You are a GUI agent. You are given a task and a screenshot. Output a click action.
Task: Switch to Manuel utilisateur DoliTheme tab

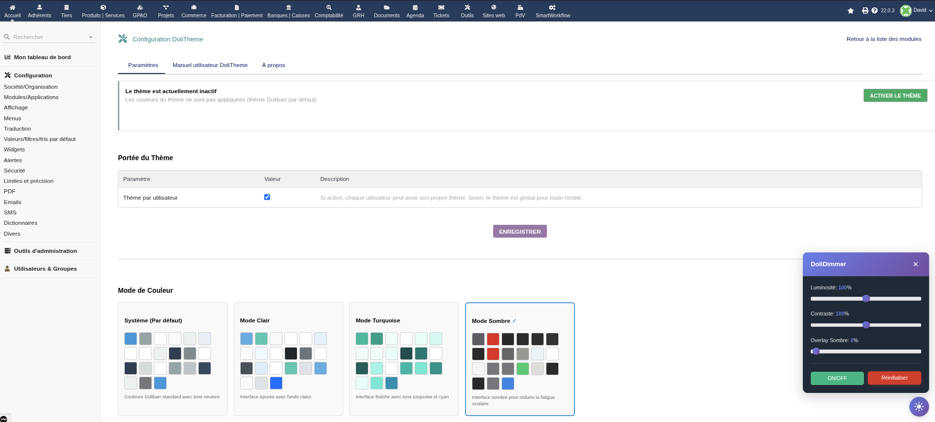tap(210, 65)
